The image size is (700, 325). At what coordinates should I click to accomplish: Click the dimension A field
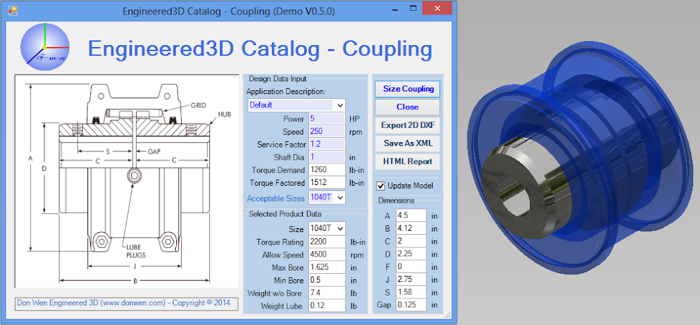[411, 215]
